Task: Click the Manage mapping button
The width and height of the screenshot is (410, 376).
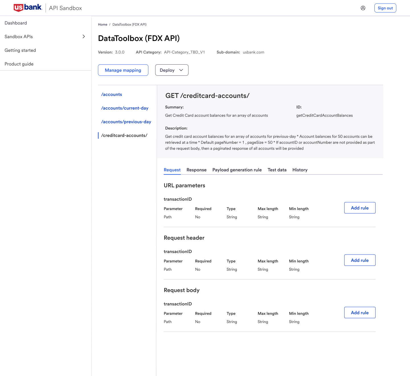Action: click(123, 70)
